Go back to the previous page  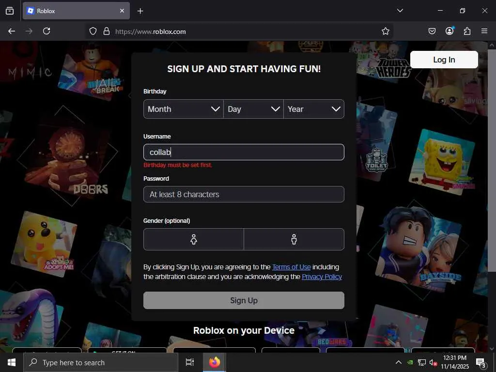click(12, 31)
